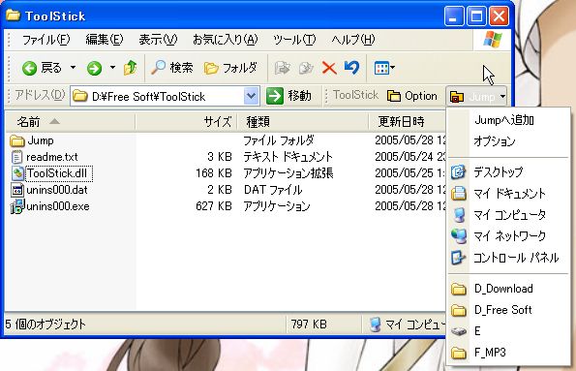The image size is (576, 371).
Task: Jump to the D_Free Soft folder entry
Action: [x=509, y=310]
